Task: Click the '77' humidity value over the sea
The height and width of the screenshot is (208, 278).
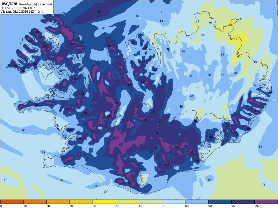Action: (x=5, y=180)
